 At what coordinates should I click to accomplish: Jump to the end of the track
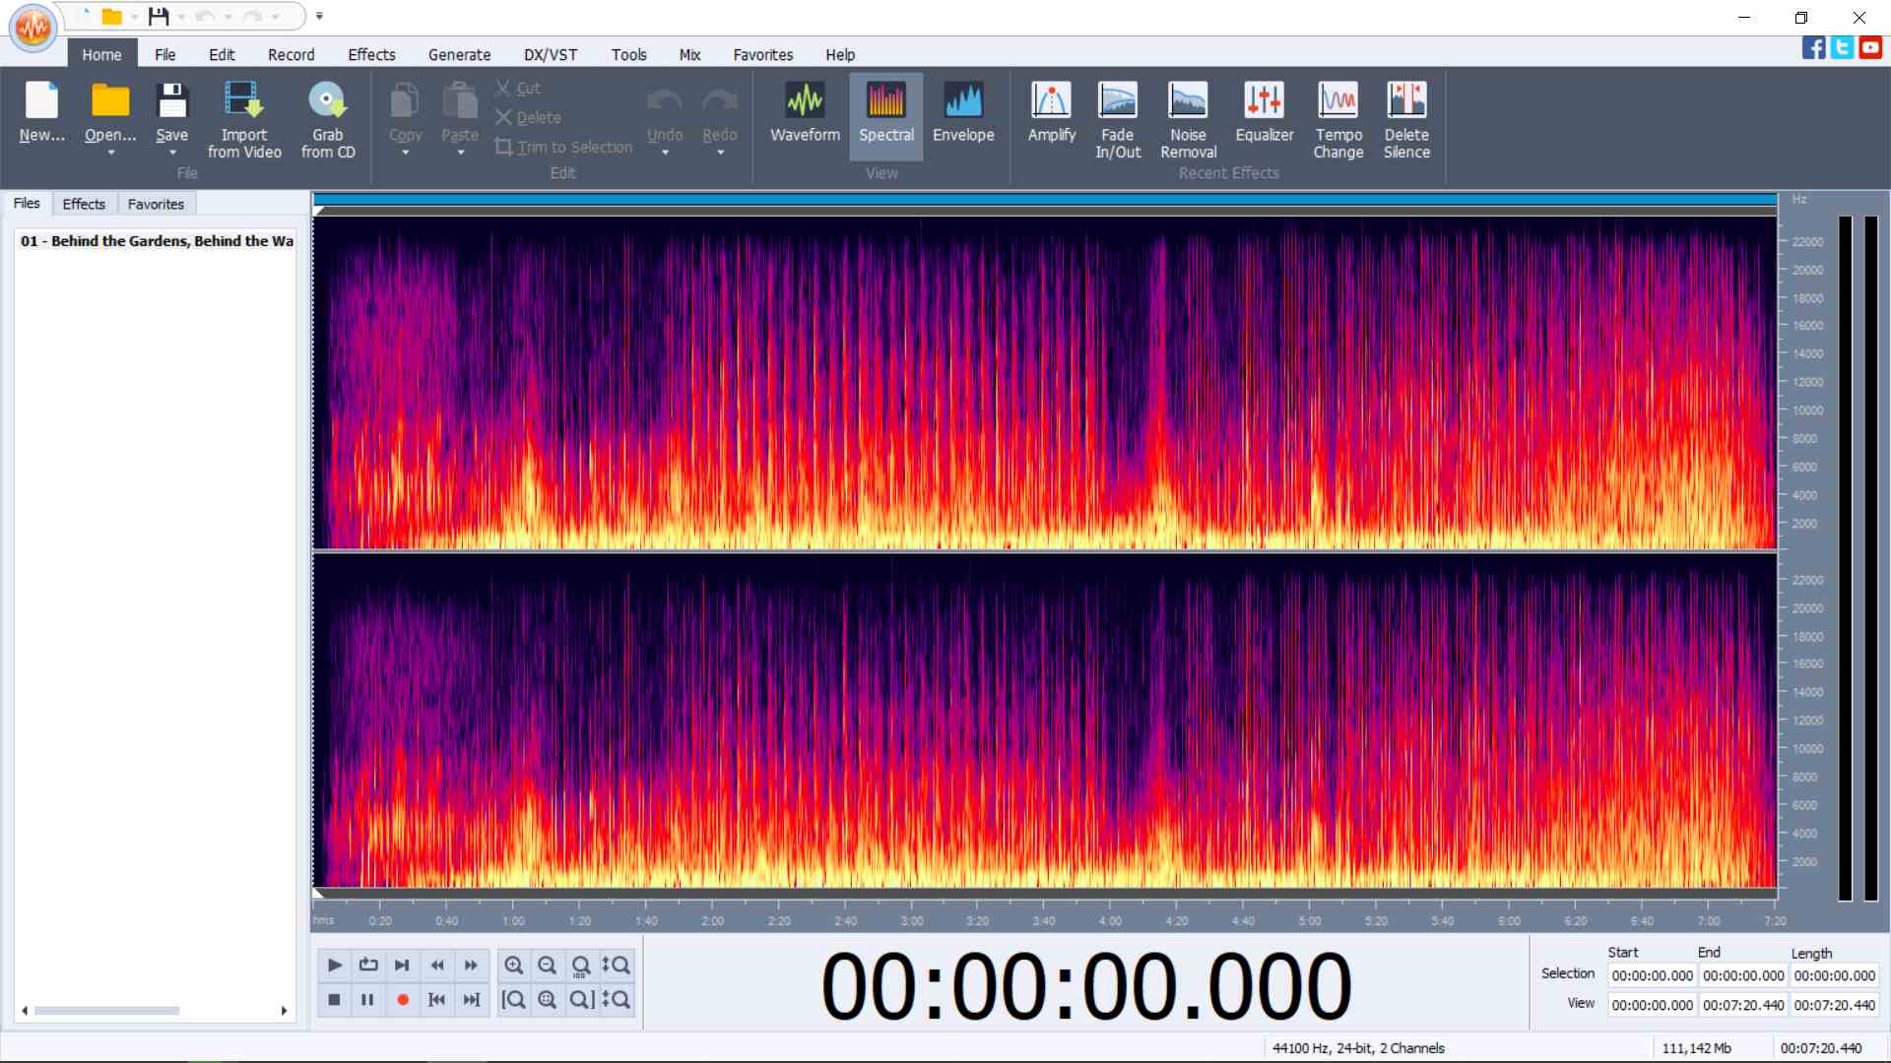[x=471, y=1000]
